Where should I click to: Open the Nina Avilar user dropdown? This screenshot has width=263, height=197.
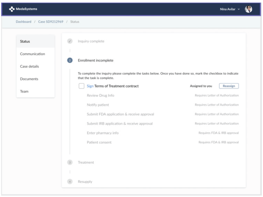click(230, 10)
